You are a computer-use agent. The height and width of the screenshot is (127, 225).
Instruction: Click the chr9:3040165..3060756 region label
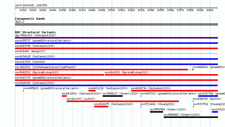pyautogui.click(x=31, y=5)
